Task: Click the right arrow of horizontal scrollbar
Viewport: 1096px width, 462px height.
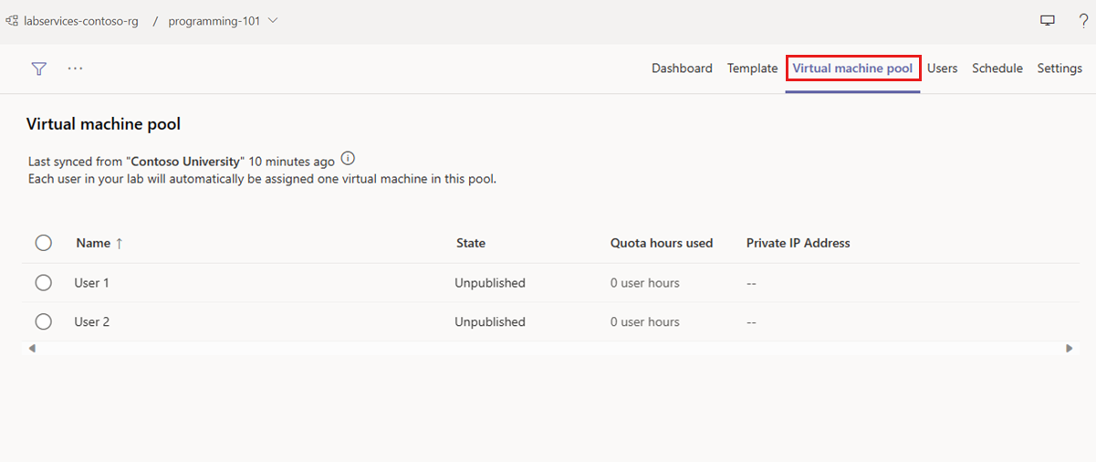Action: pyautogui.click(x=1070, y=349)
